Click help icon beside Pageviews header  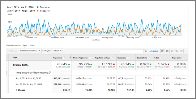(64, 58)
